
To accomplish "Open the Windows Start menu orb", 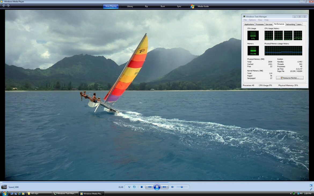I will pyautogui.click(x=4, y=193).
